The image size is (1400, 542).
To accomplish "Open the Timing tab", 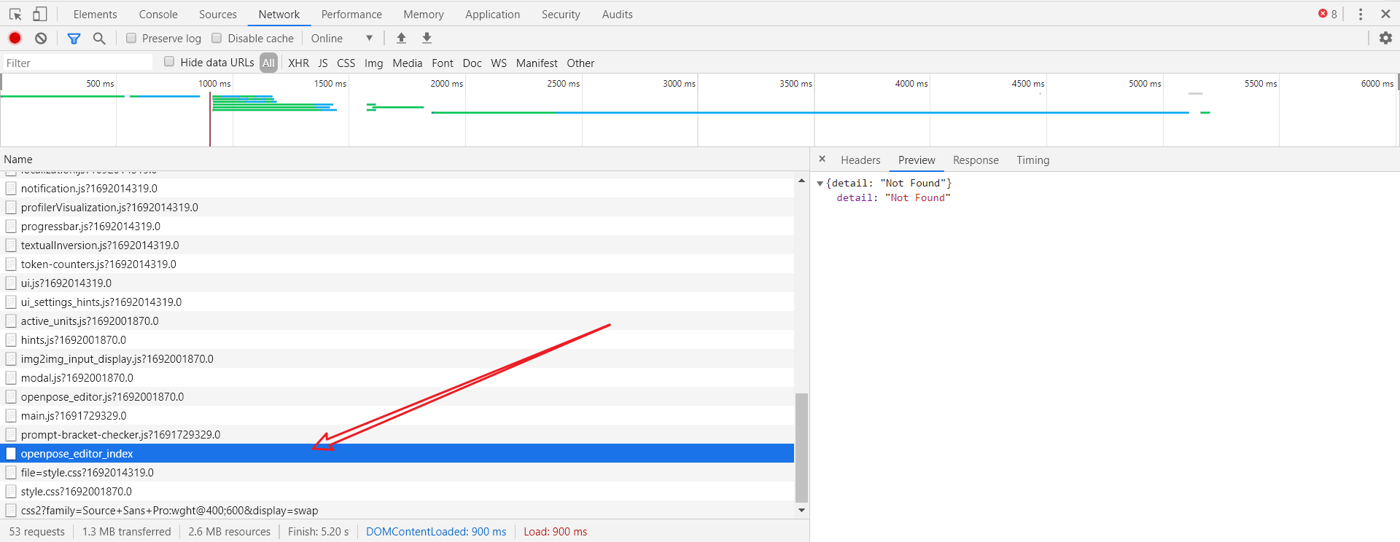I will 1033,160.
